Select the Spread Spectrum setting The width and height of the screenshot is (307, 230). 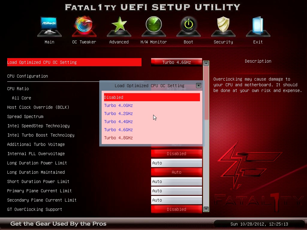pyautogui.click(x=25, y=116)
